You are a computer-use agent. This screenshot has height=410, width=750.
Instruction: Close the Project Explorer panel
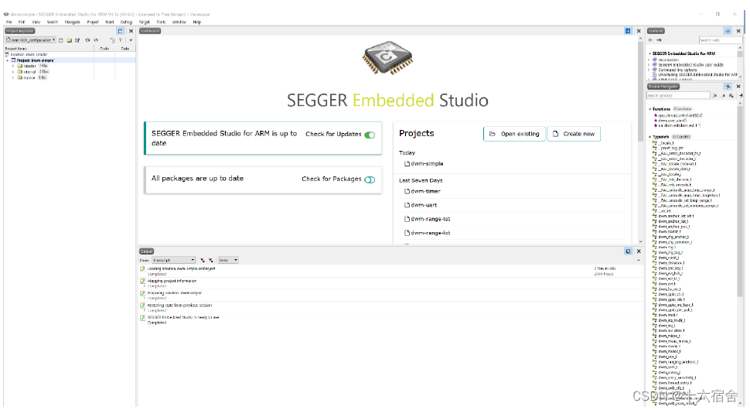(131, 31)
